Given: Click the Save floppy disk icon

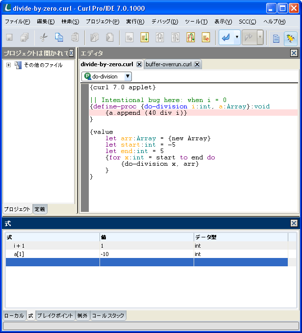Looking at the screenshot, I should coord(9,38).
